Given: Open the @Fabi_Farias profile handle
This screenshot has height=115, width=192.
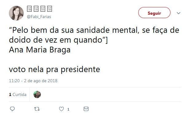Looking at the screenshot, I should (x=39, y=17).
